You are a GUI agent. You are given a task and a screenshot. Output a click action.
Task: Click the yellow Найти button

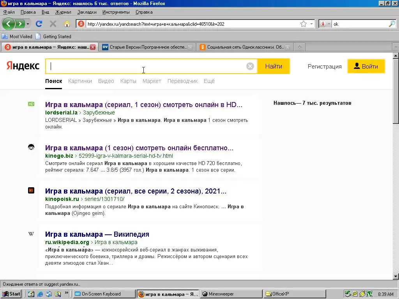click(274, 66)
